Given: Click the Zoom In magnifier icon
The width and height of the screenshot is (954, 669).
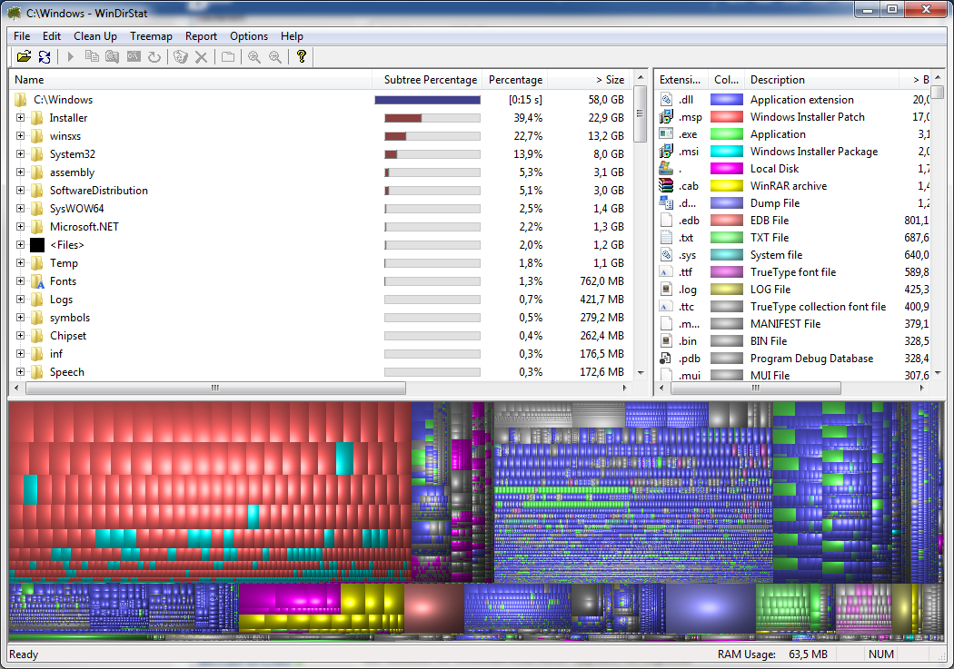Looking at the screenshot, I should pyautogui.click(x=254, y=56).
